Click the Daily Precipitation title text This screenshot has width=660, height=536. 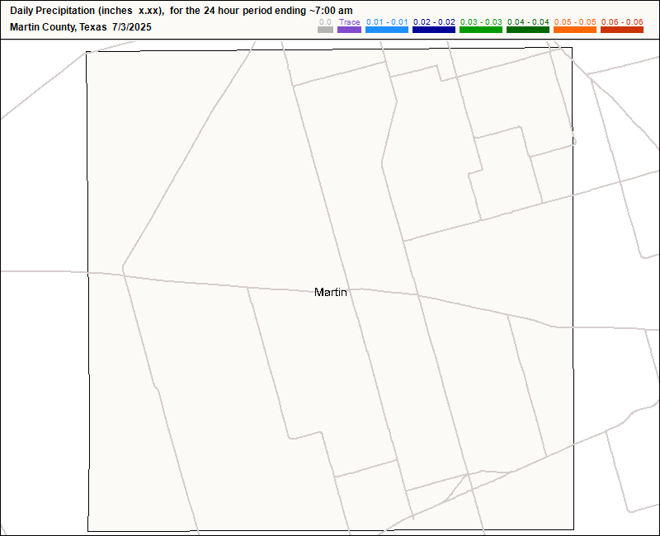click(x=181, y=11)
